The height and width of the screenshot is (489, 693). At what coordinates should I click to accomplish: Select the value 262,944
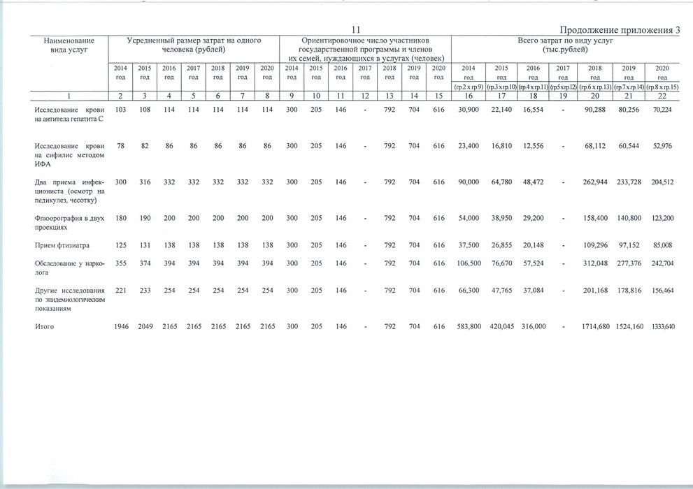pyautogui.click(x=595, y=182)
